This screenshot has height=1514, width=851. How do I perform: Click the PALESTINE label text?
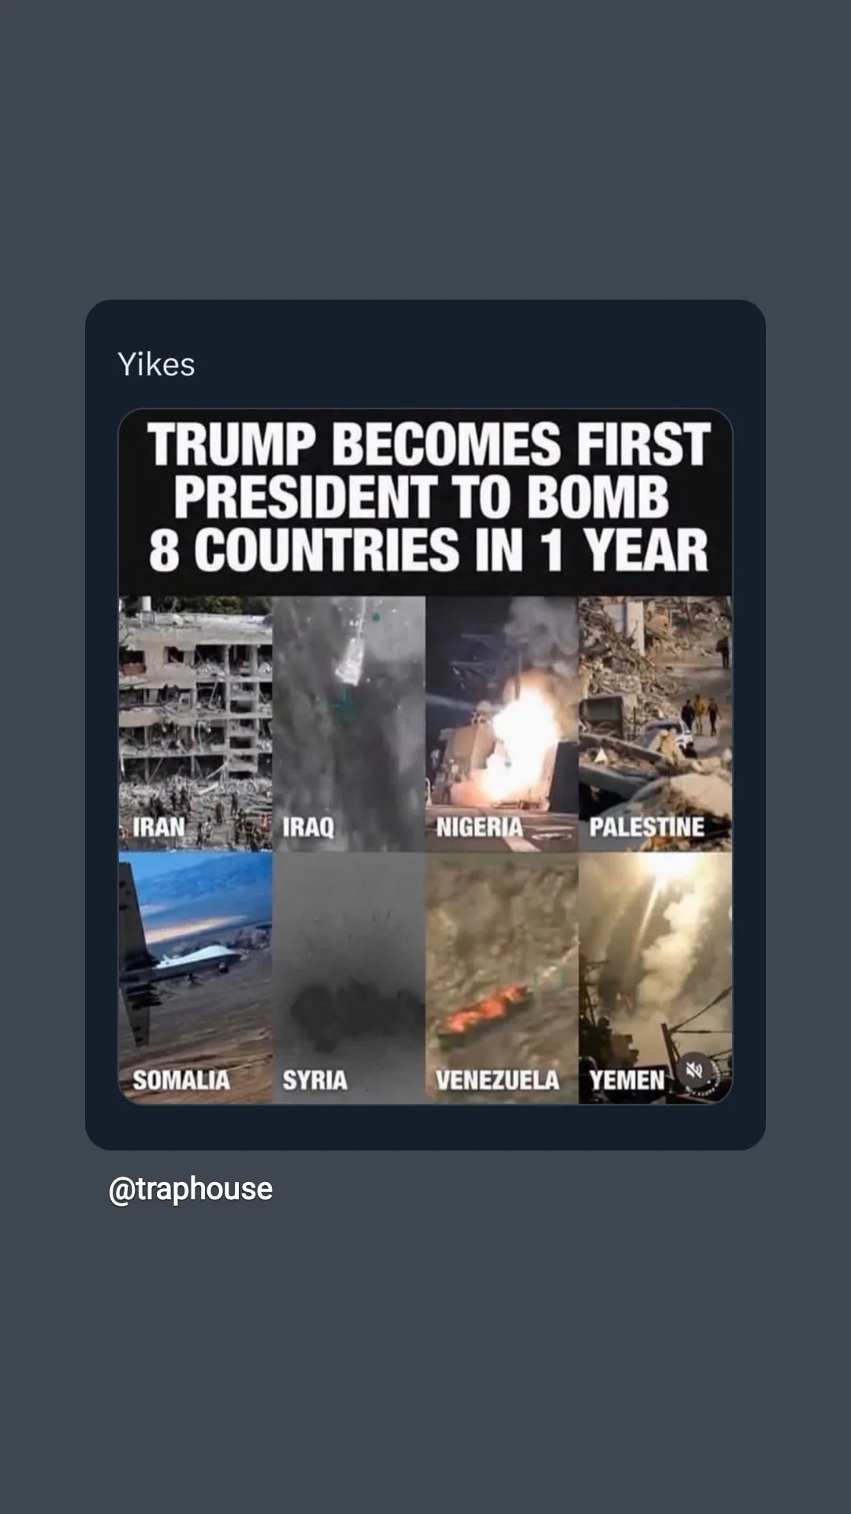click(647, 827)
